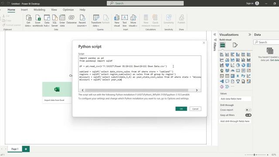This screenshot has height=157, width=279.
Task: Show more visuals via ellipsis
Action: click(x=232, y=86)
